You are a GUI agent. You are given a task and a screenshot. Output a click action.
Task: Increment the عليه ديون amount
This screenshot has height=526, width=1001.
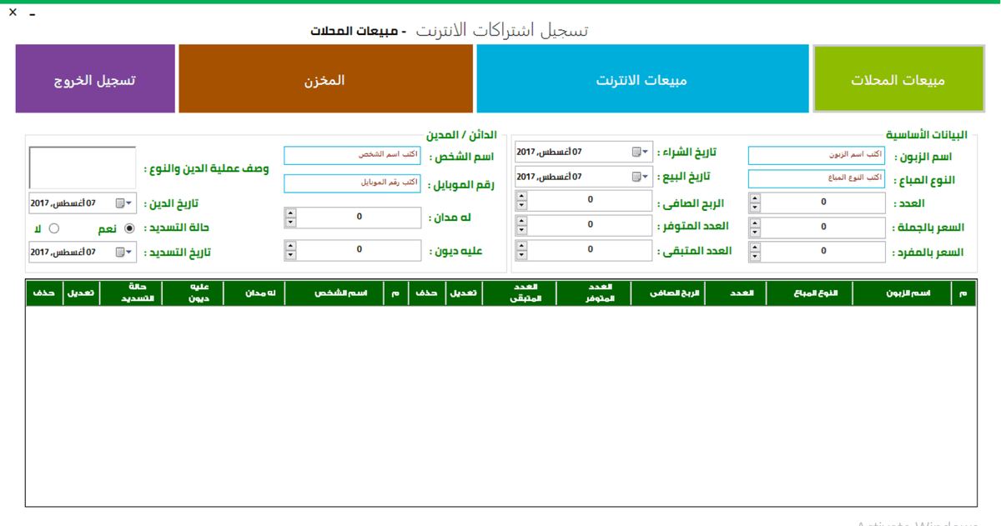coord(290,246)
